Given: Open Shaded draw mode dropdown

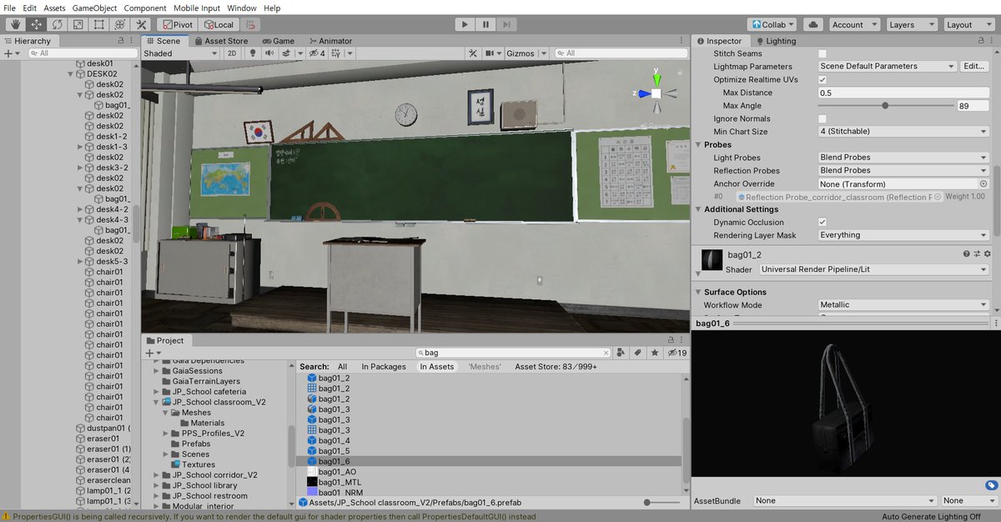Looking at the screenshot, I should click(181, 53).
